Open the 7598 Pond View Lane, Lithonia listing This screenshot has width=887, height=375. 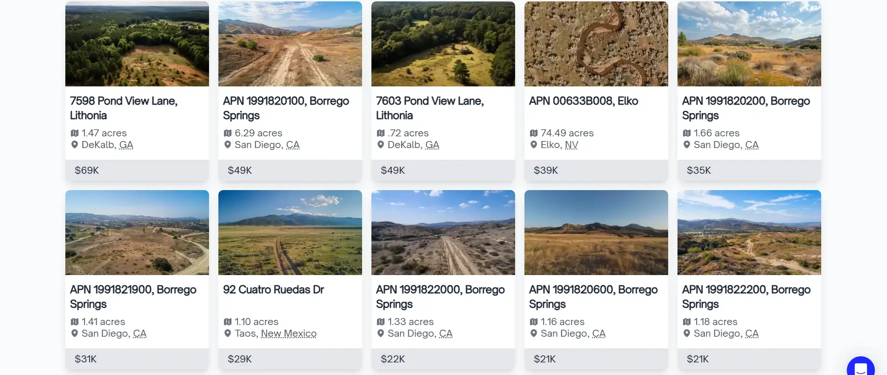click(x=124, y=108)
